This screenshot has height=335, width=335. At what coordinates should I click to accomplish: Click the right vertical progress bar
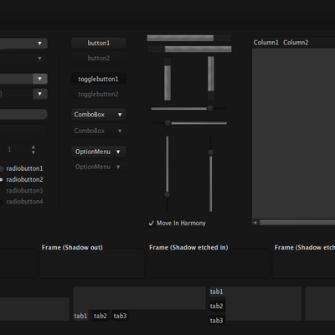211,78
